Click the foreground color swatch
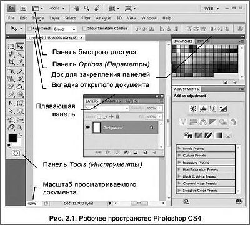The image size is (250, 225). click(x=12, y=138)
